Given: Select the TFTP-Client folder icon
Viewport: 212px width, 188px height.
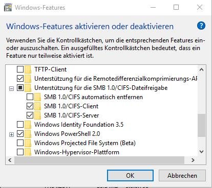Looking at the screenshot, I should tap(28, 69).
